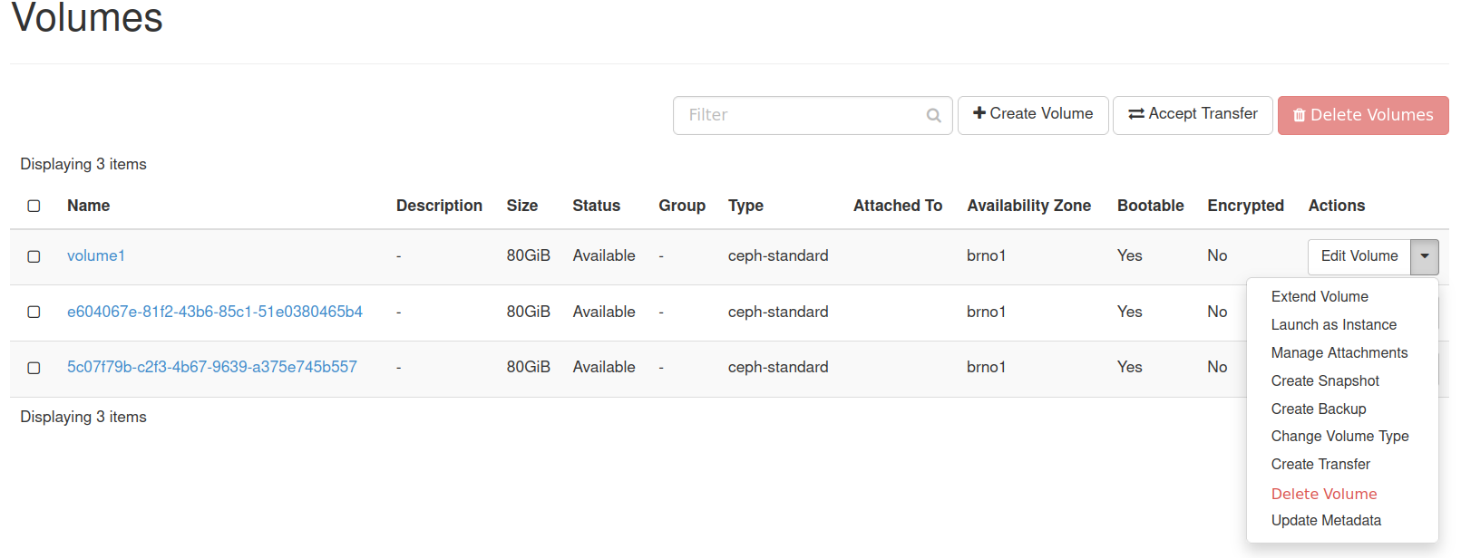
Task: Select checkbox for volume e604067e-81f2
Action: [x=34, y=312]
